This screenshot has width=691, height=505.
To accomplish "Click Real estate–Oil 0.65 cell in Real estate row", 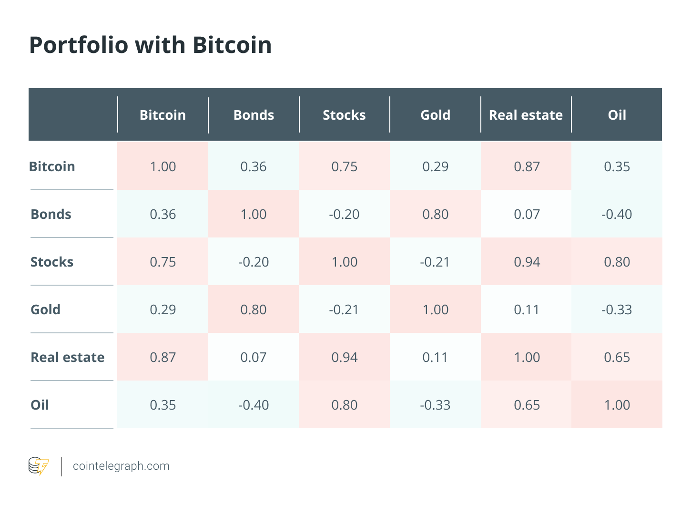I will click(617, 357).
